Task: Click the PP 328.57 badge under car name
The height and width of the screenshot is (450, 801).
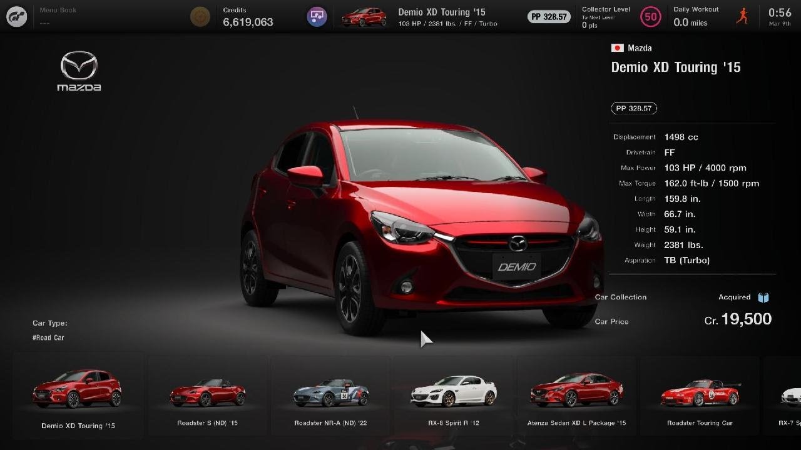Action: pyautogui.click(x=634, y=108)
